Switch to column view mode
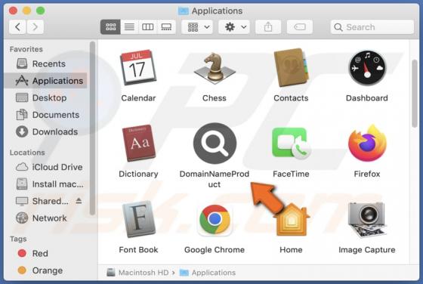This screenshot has height=284, width=423. (148, 27)
